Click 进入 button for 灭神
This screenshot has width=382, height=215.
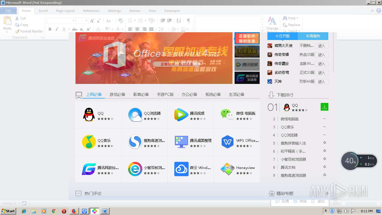321,82
